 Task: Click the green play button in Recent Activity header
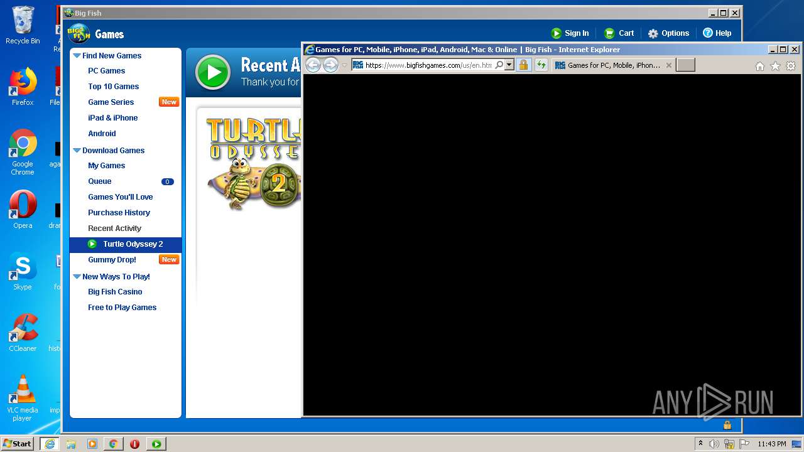(214, 72)
